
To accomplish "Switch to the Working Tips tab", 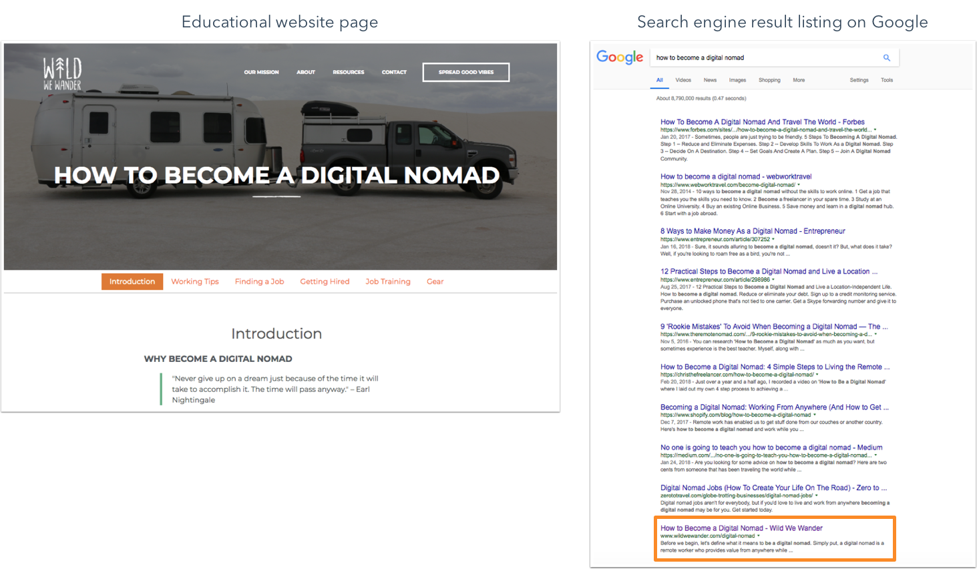I will (x=195, y=282).
